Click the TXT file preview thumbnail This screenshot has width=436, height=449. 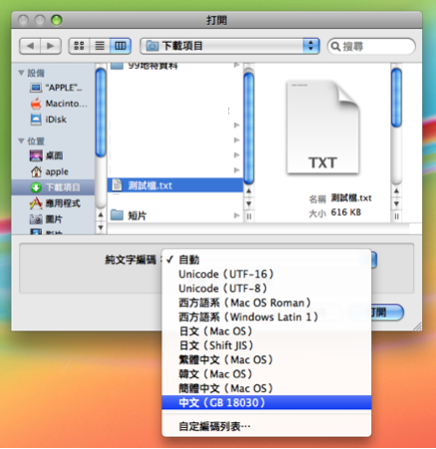[x=323, y=127]
